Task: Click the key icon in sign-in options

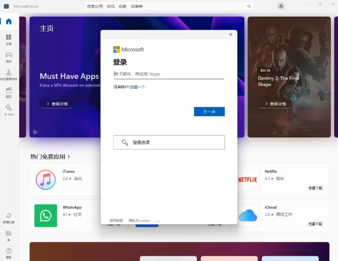Action: 125,142
